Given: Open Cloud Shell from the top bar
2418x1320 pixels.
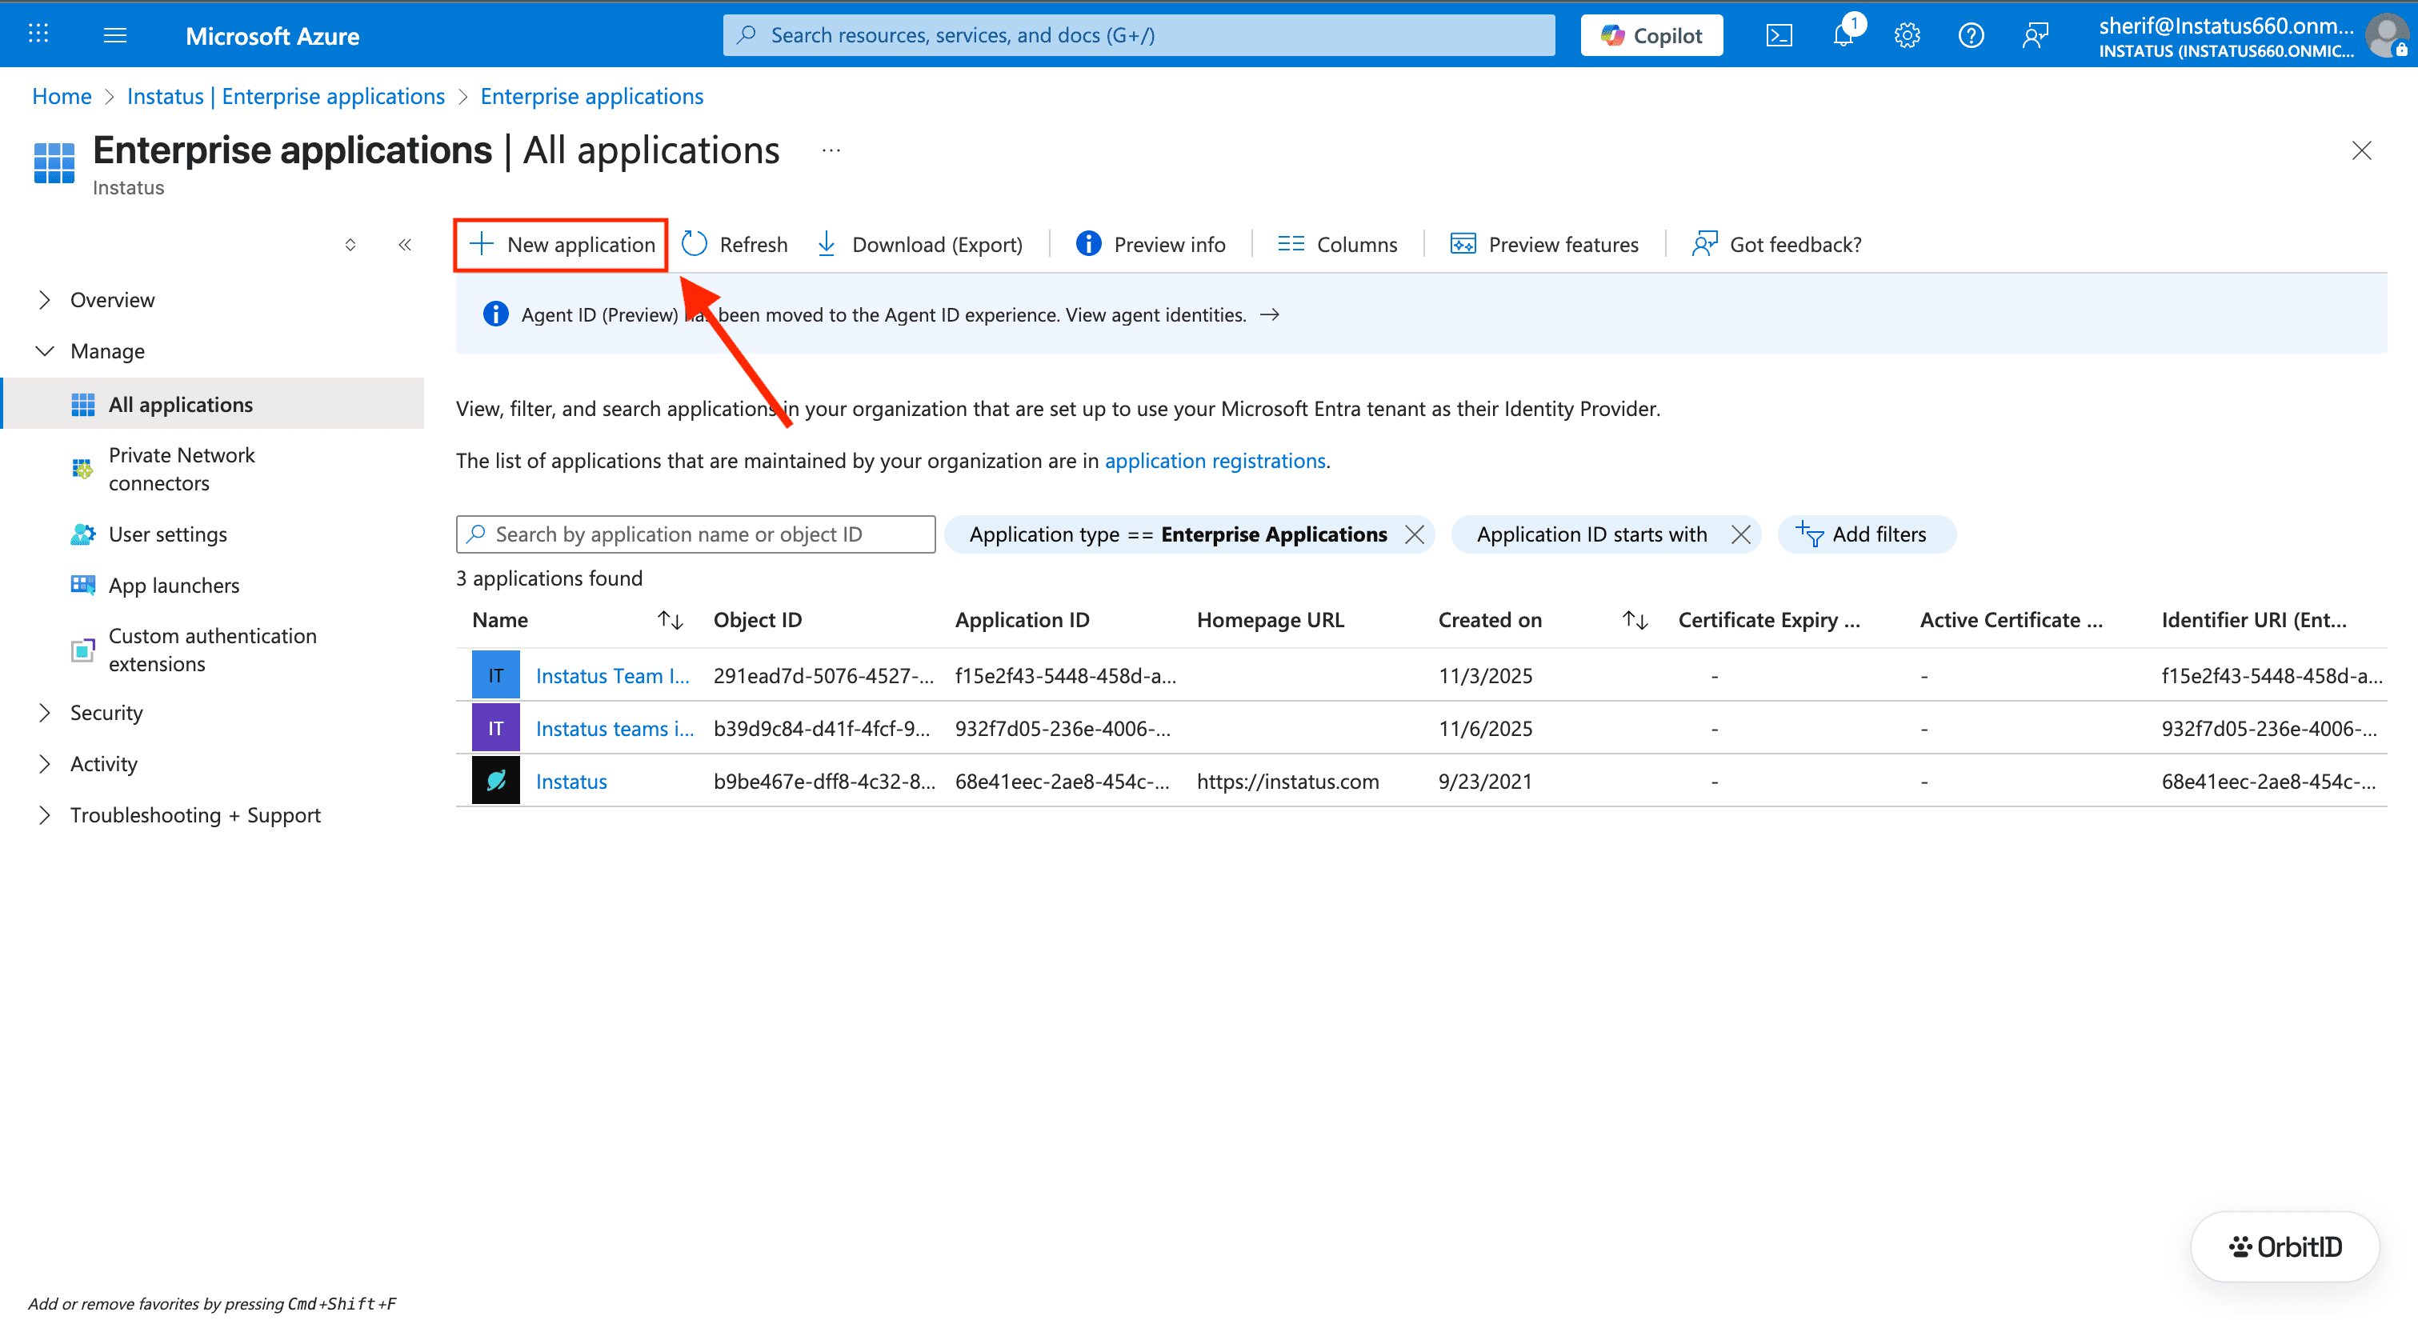Looking at the screenshot, I should point(1779,36).
